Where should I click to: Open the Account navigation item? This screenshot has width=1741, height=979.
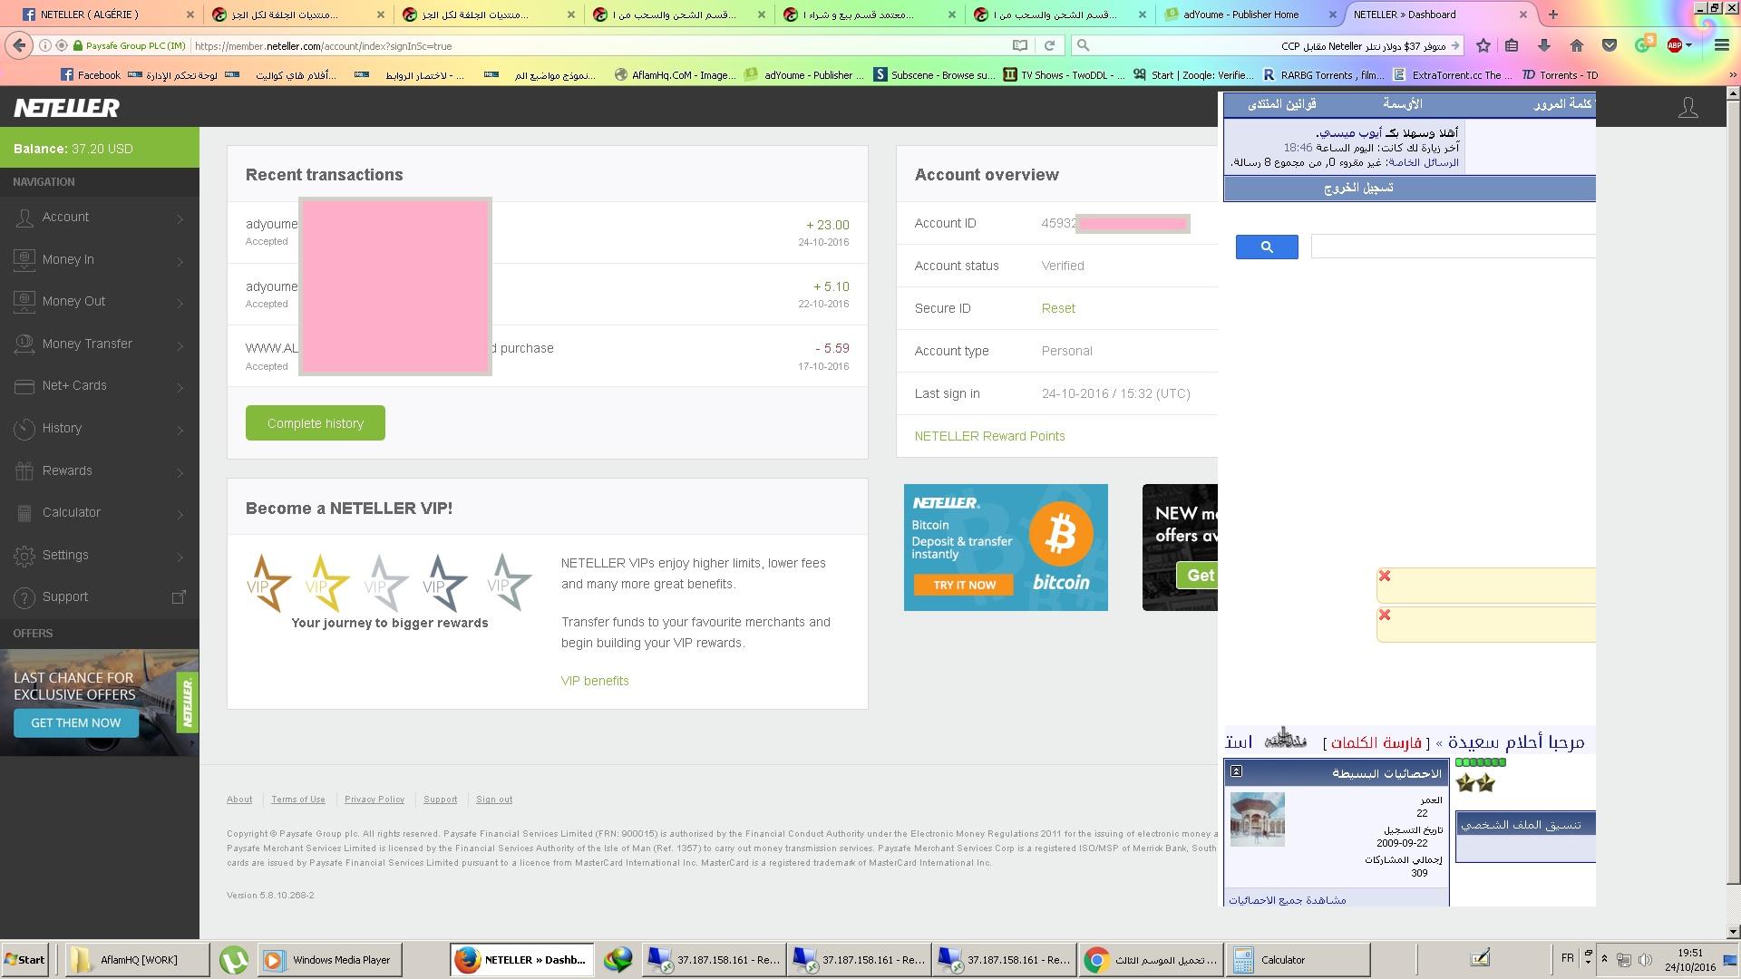(100, 218)
